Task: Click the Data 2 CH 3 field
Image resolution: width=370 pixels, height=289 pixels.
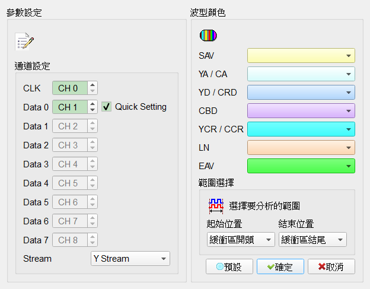Action: click(x=70, y=145)
